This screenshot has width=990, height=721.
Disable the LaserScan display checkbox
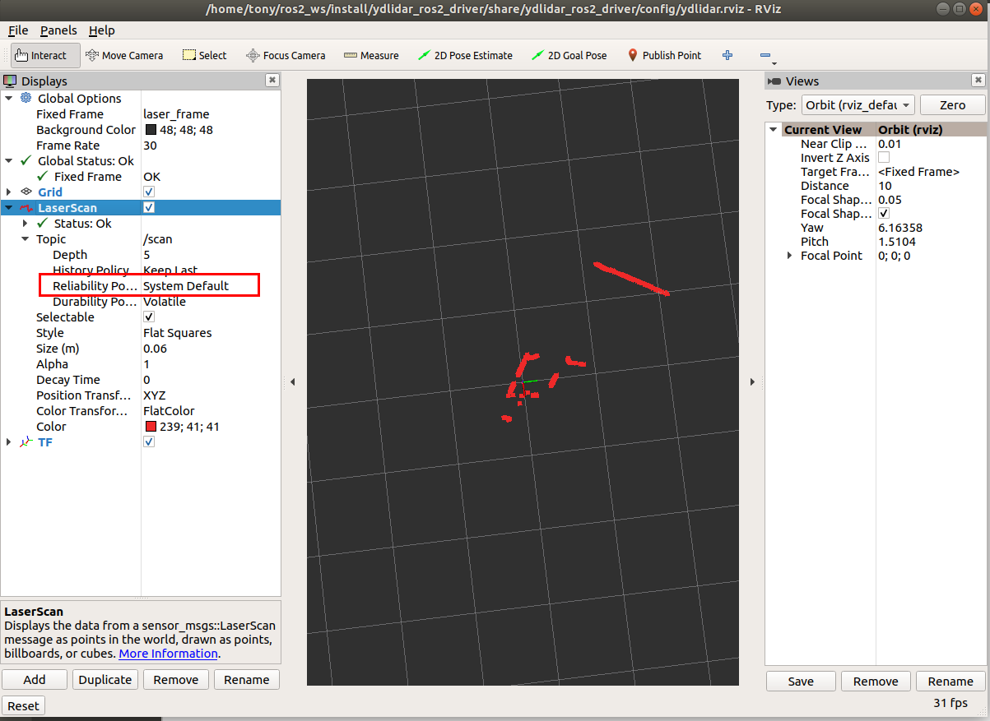(149, 207)
